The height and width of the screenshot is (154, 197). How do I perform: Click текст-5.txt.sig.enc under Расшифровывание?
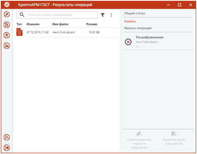click(147, 42)
